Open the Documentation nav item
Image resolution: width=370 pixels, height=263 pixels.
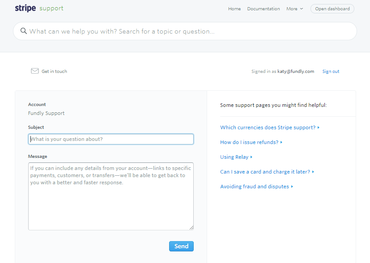tap(264, 9)
